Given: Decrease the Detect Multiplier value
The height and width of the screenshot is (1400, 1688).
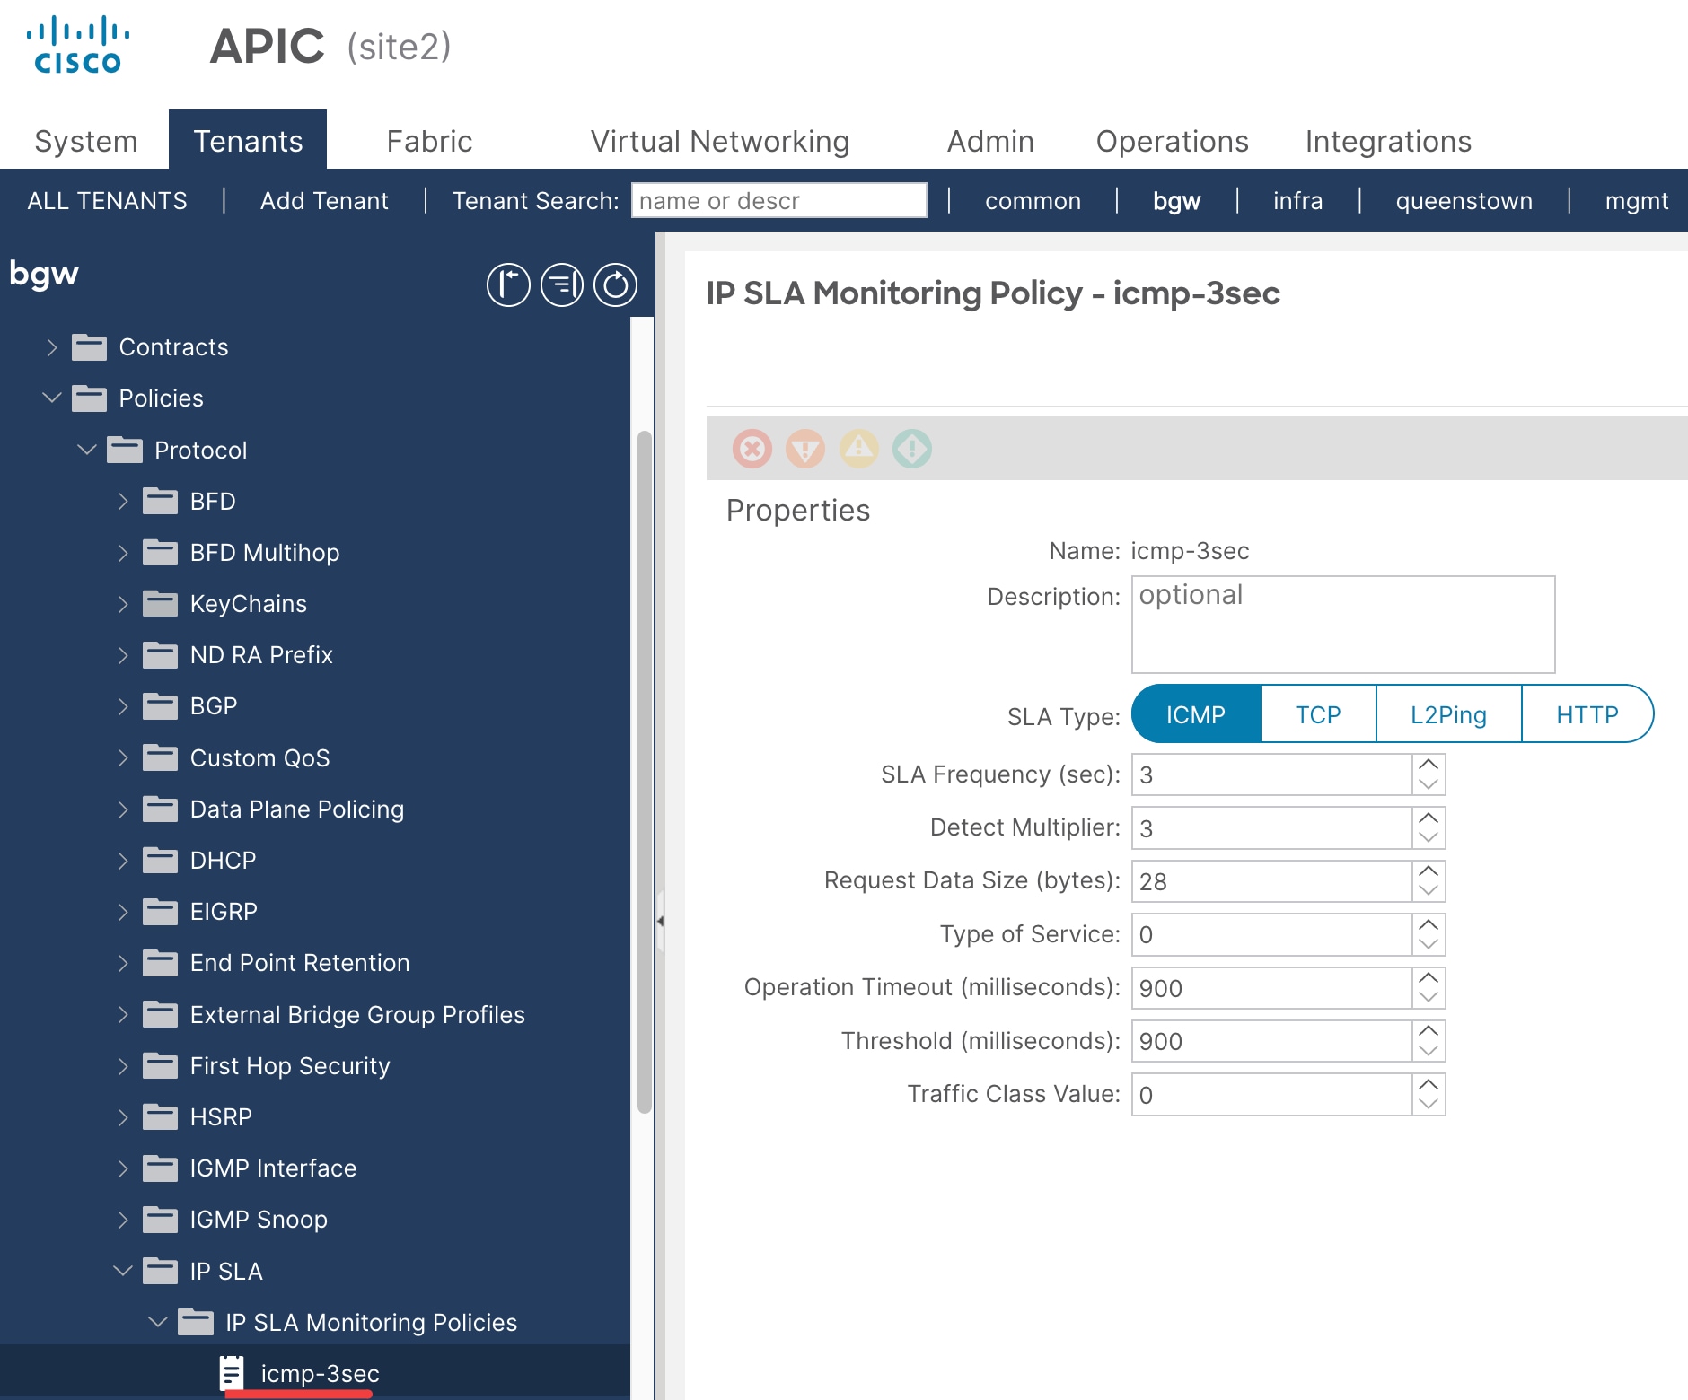Looking at the screenshot, I should point(1429,838).
